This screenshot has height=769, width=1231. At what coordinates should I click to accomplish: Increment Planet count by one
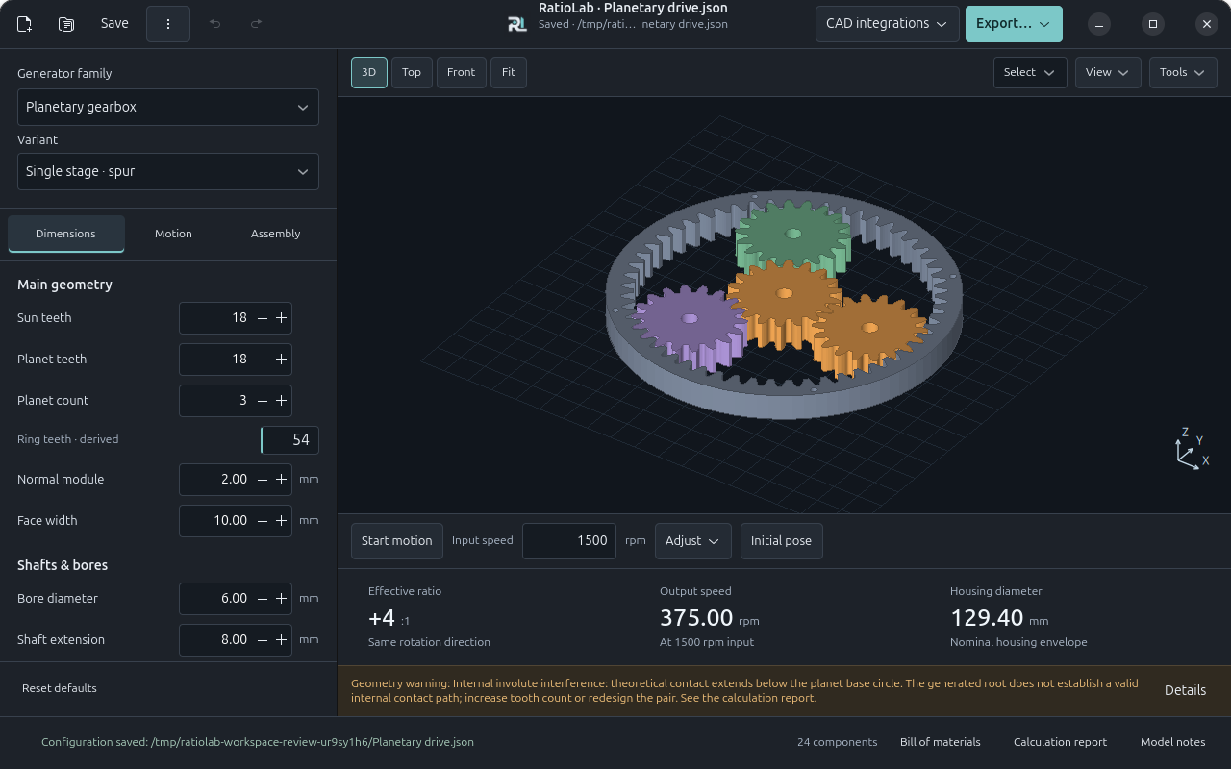point(281,401)
